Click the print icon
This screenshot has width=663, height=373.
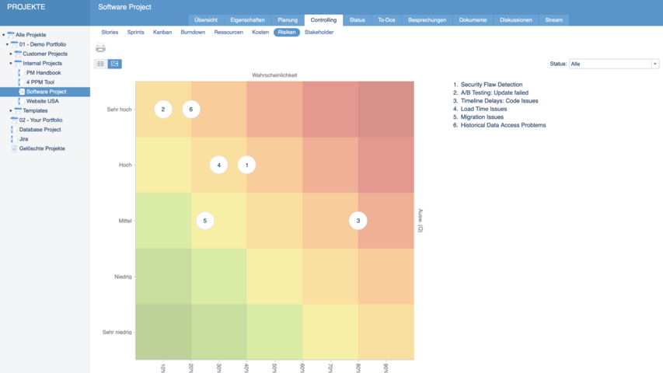[100, 48]
